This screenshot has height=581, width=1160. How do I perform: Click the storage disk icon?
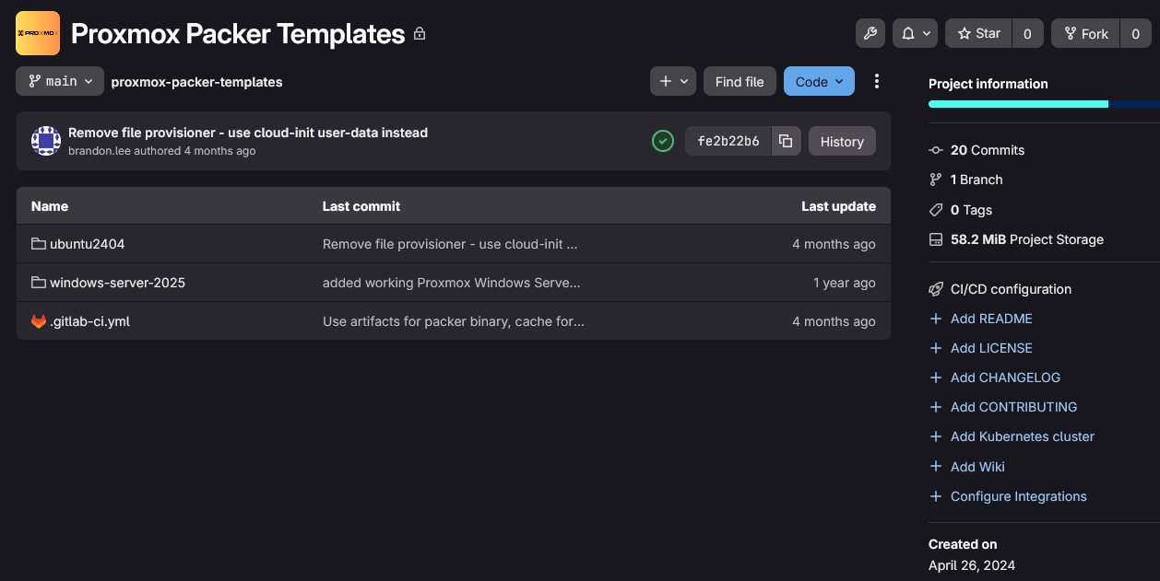point(936,239)
